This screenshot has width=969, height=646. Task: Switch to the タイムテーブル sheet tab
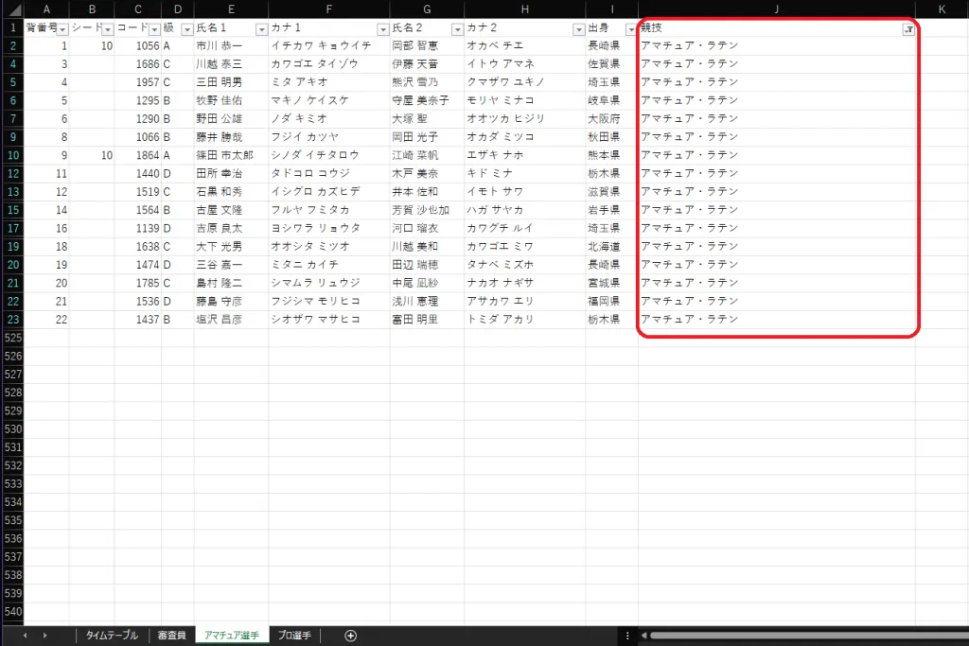pyautogui.click(x=113, y=636)
